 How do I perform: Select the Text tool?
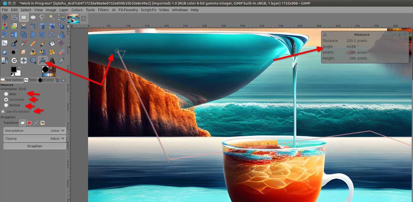tap(52, 61)
